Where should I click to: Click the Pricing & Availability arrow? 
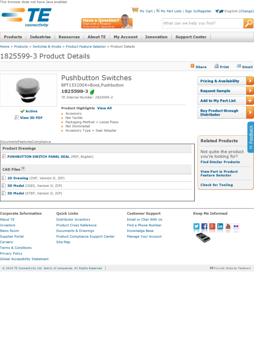250,81
